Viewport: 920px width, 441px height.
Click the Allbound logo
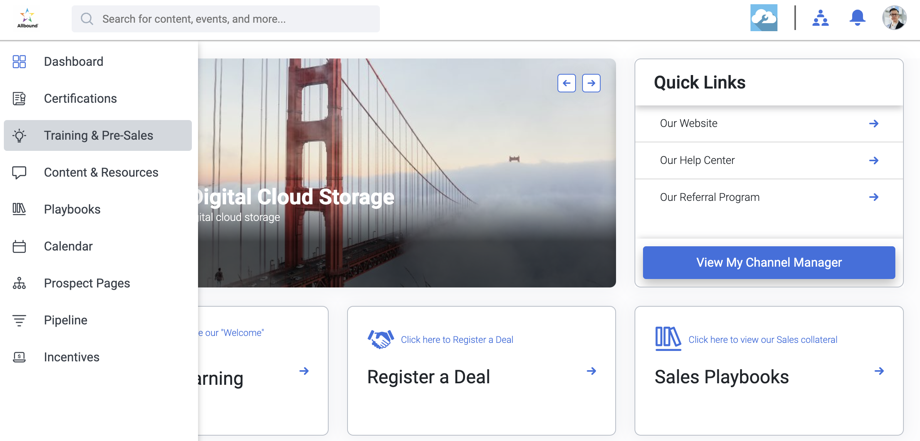tap(28, 18)
